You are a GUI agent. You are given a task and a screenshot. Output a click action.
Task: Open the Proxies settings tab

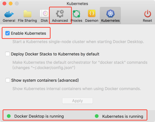pyautogui.click(x=77, y=16)
